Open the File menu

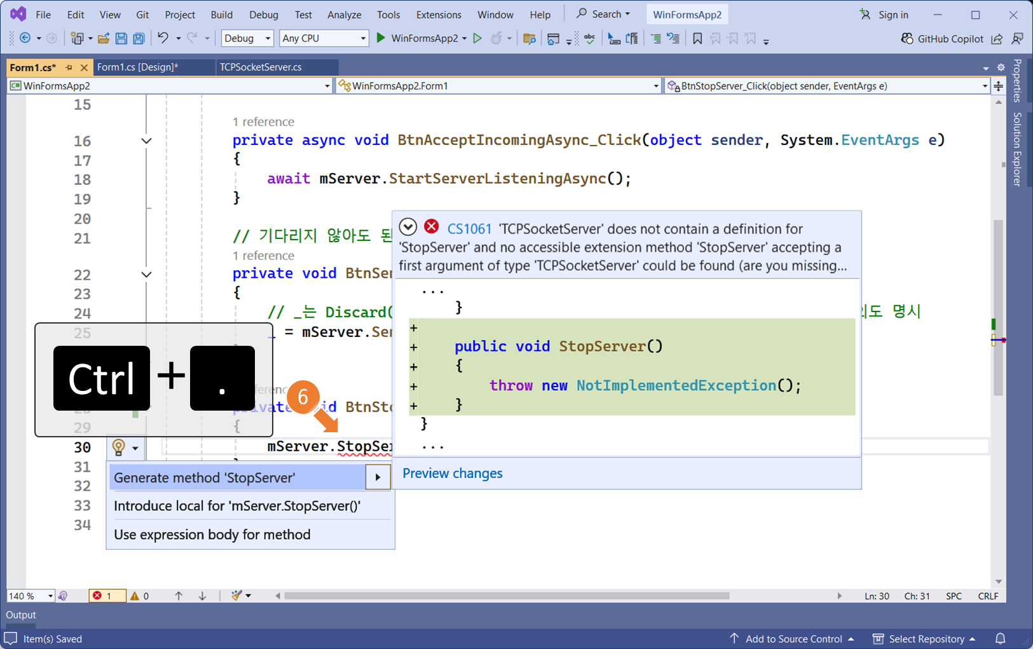(43, 15)
